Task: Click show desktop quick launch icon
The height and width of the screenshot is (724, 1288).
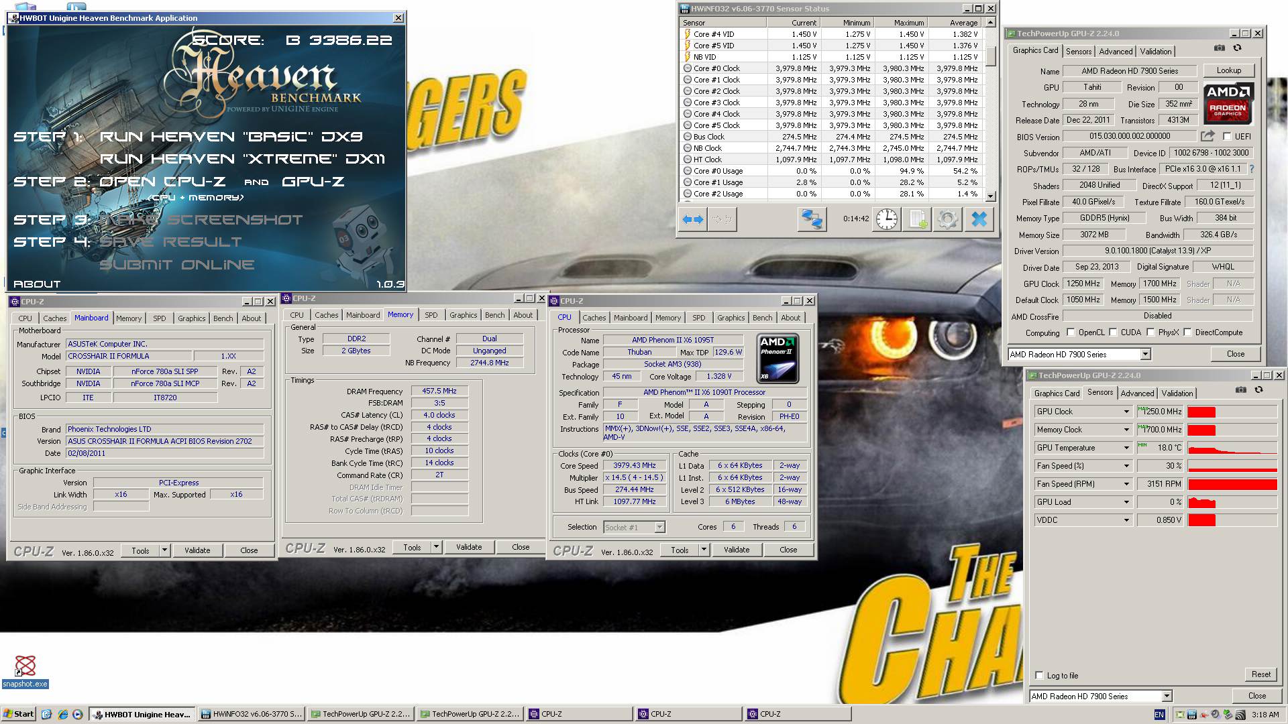Action: 46,715
